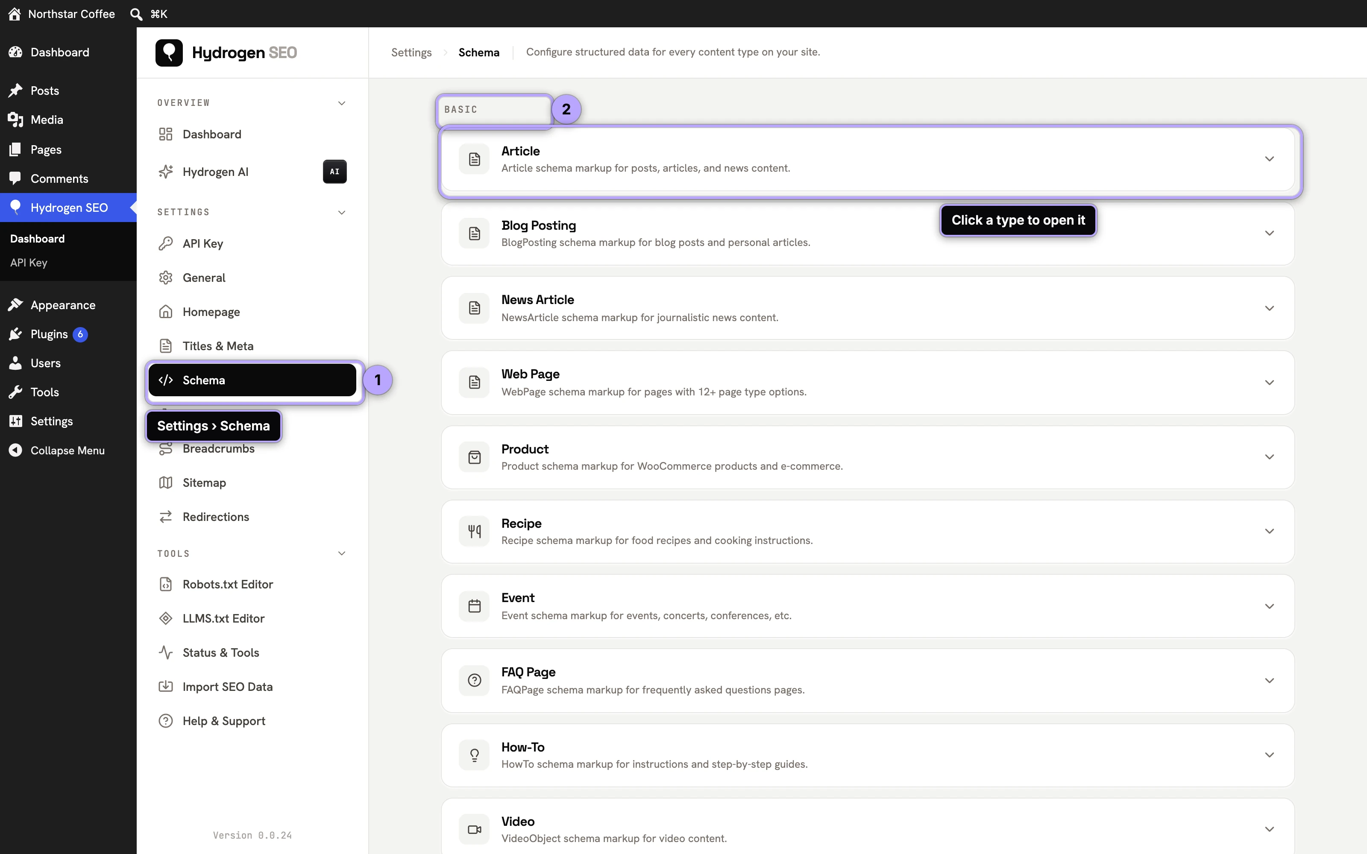Click the Robots.txt Editor file icon

point(165,584)
